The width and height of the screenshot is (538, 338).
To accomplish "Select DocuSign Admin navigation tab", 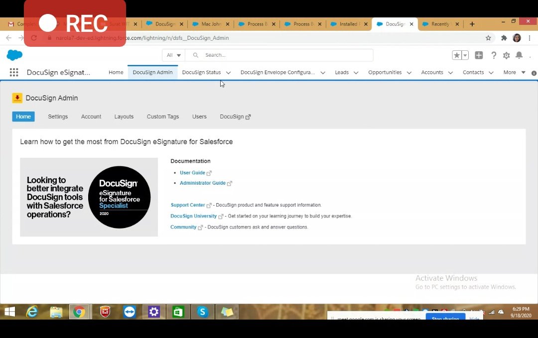I will point(153,72).
